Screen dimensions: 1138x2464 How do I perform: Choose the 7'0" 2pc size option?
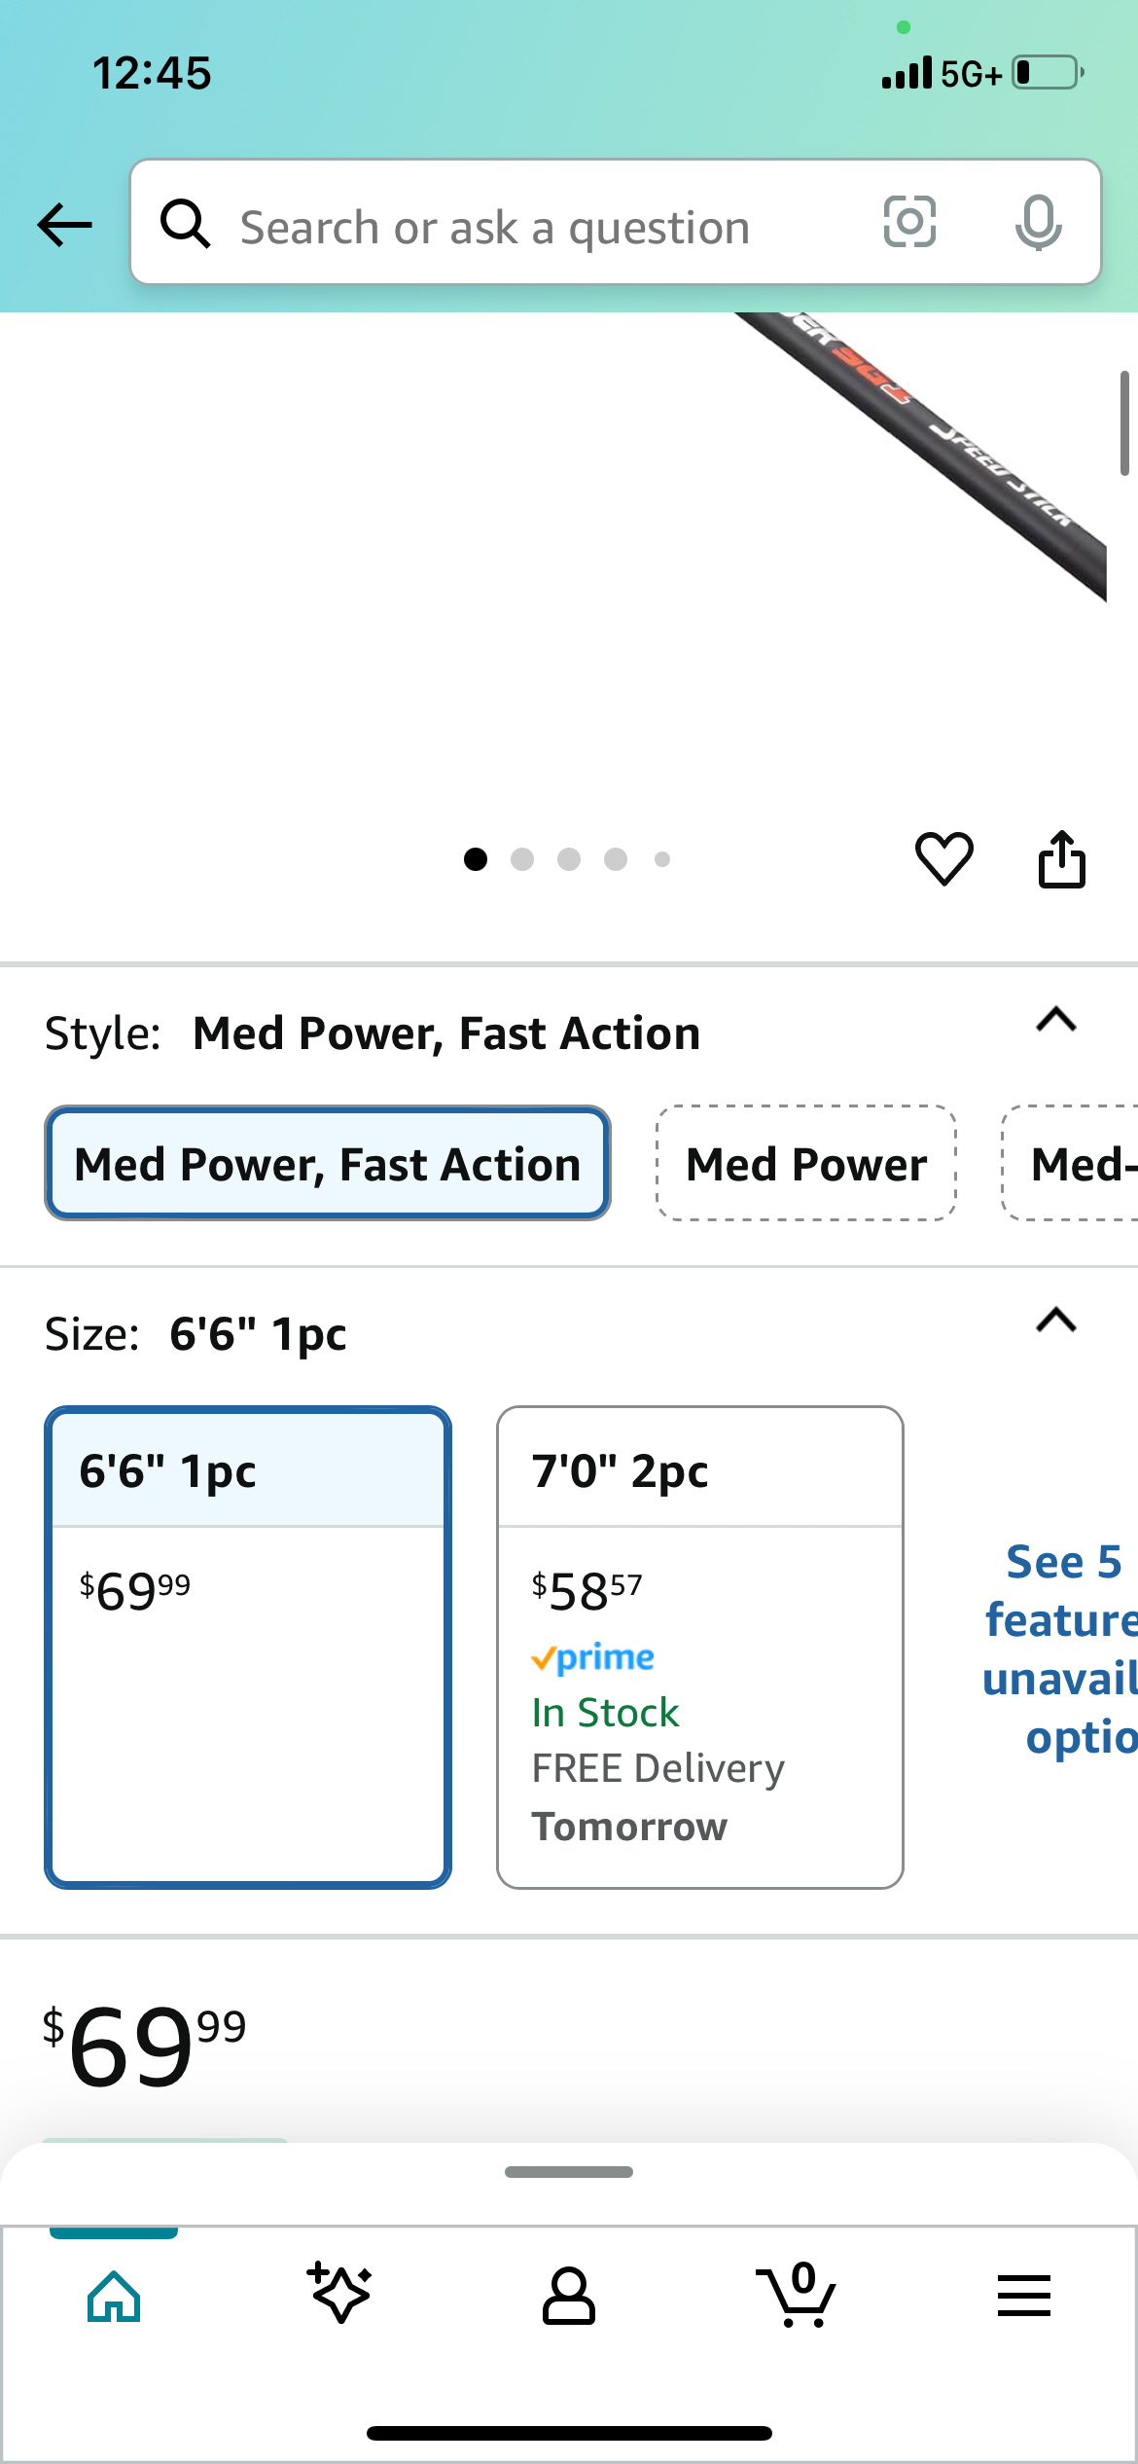(700, 1647)
